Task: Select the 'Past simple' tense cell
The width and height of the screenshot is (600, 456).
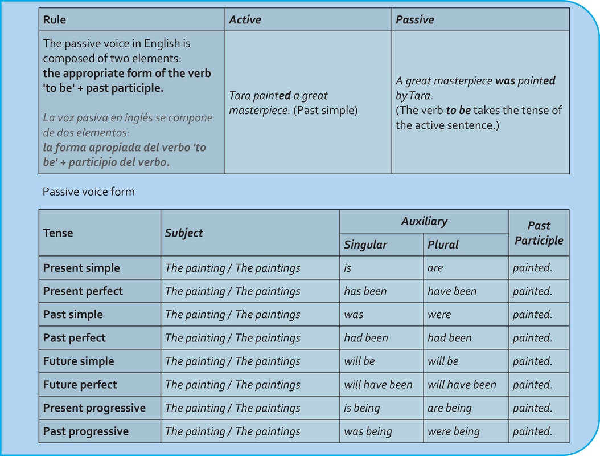Action: (x=73, y=315)
